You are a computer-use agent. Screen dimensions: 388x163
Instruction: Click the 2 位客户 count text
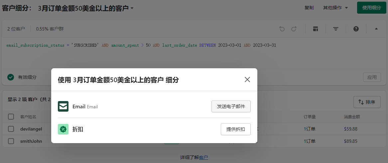point(16,29)
